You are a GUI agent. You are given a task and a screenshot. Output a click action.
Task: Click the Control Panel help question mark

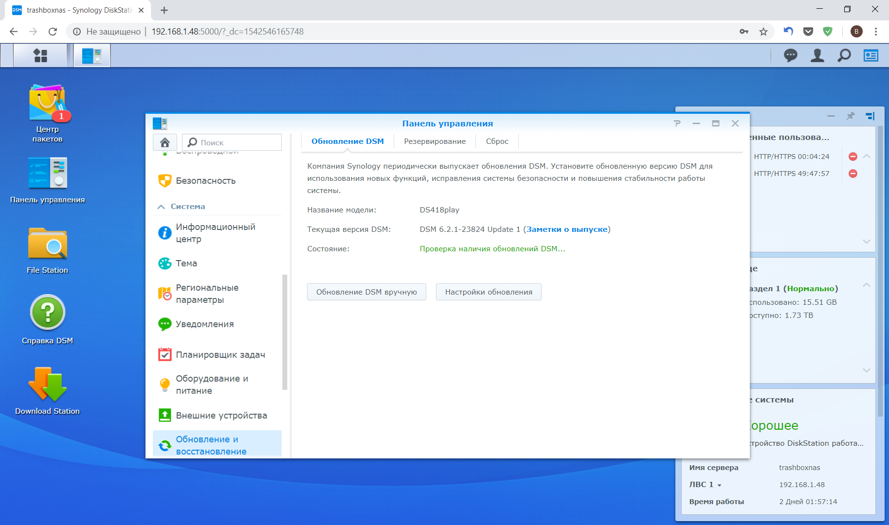tap(677, 123)
